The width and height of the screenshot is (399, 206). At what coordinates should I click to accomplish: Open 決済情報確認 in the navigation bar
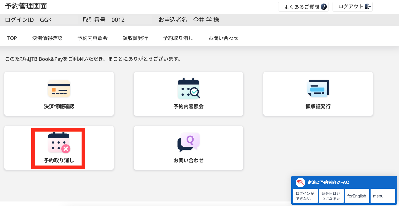(x=47, y=38)
